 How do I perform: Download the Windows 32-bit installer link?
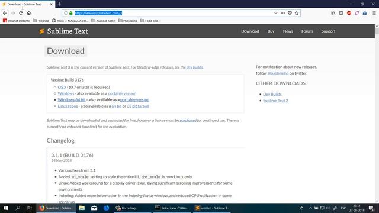[x=66, y=93]
